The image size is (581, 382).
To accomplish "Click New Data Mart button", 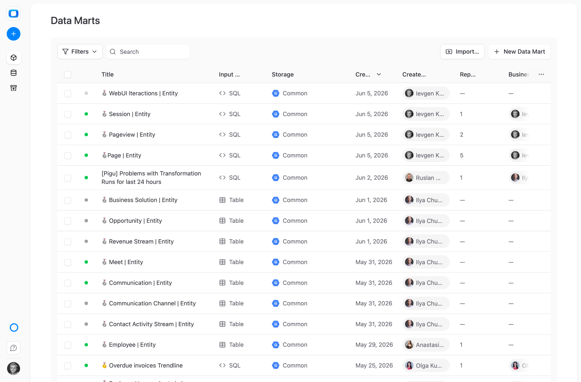I will 519,52.
